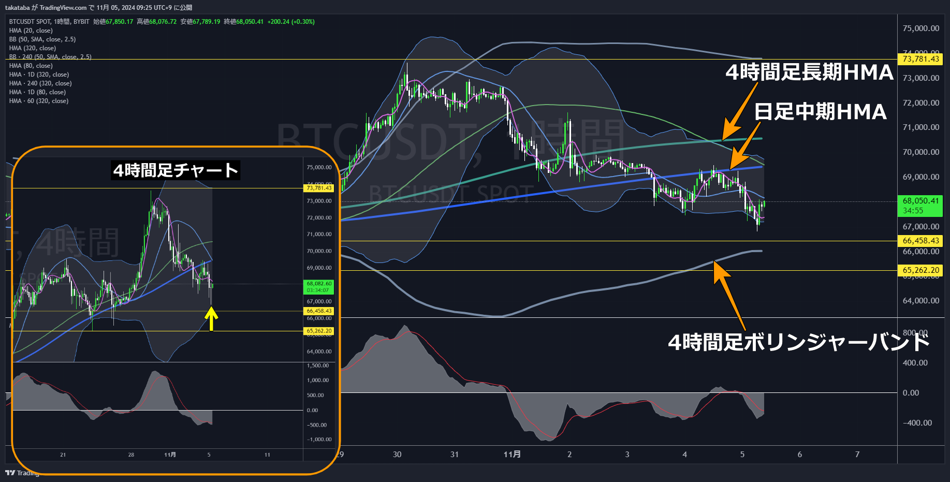This screenshot has height=482, width=950.
Task: Click the +200.24 (+0.30%) change value
Action: pyautogui.click(x=291, y=22)
